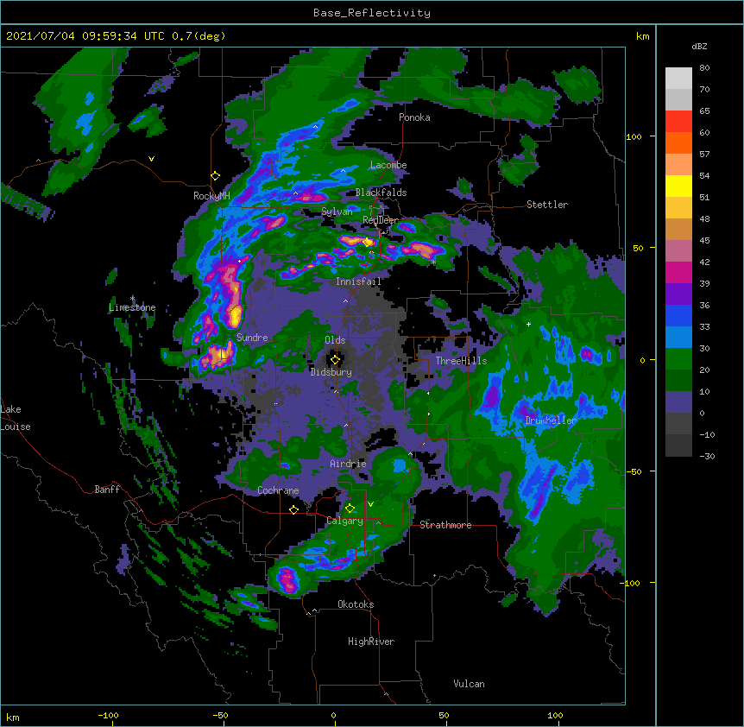744x727 pixels.
Task: Click the yellow diamond marker below Cochrane label
Action: 293,510
